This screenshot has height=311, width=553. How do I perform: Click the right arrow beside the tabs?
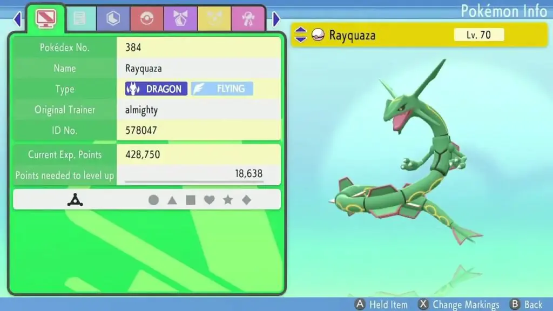click(276, 19)
